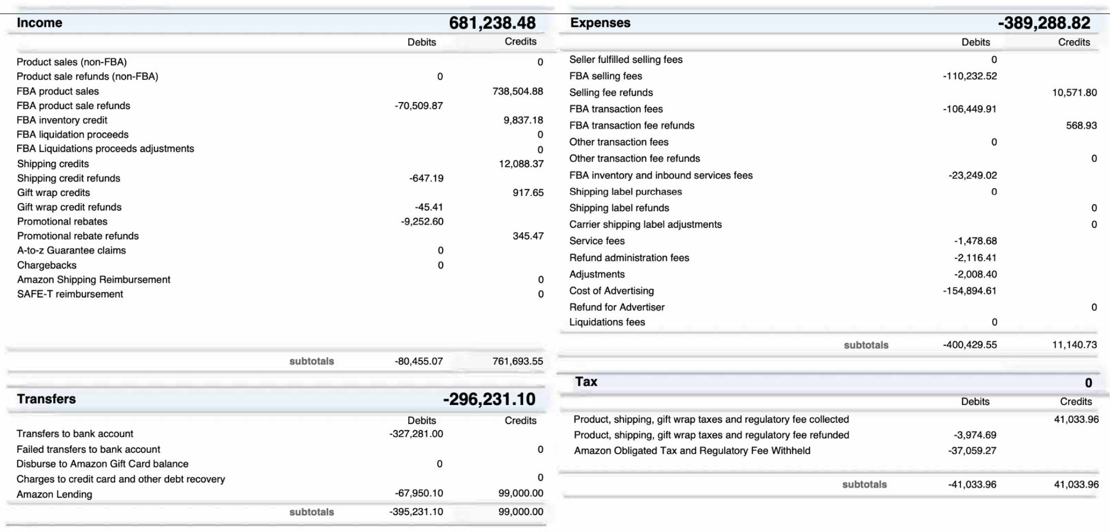Select FBA product sale refunds value -70,509.87
The image size is (1110, 532).
(419, 106)
